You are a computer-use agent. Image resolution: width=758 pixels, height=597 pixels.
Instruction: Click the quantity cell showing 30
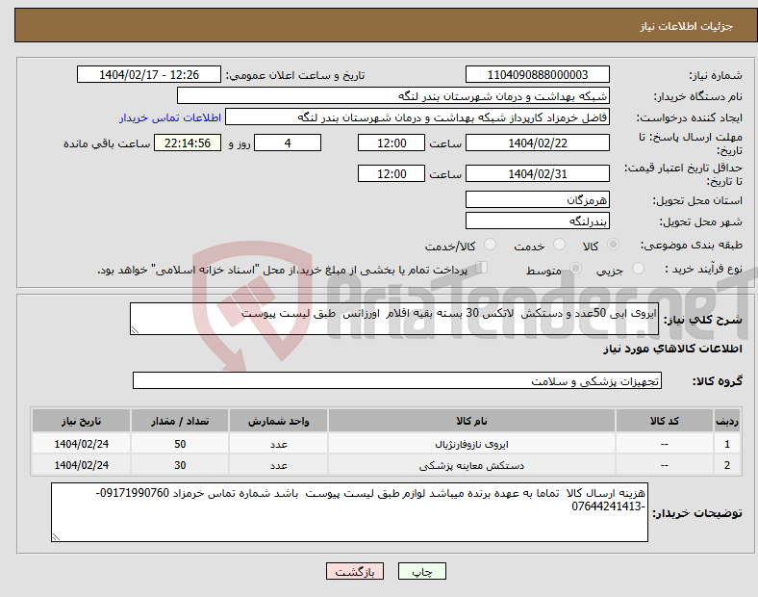coord(180,465)
